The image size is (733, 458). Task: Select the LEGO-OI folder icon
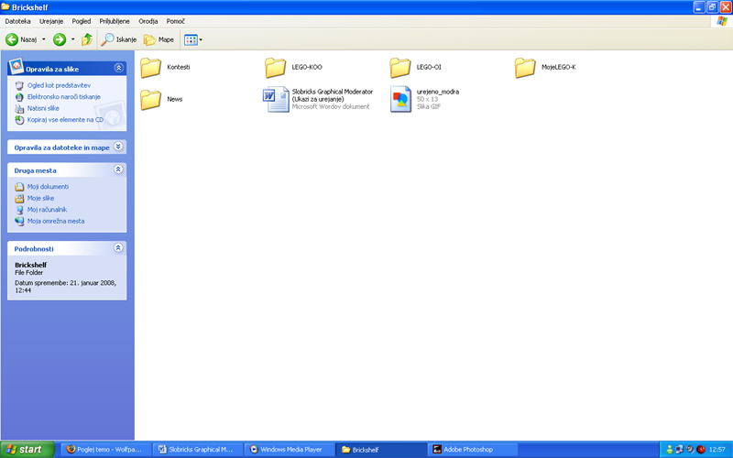[x=400, y=68]
